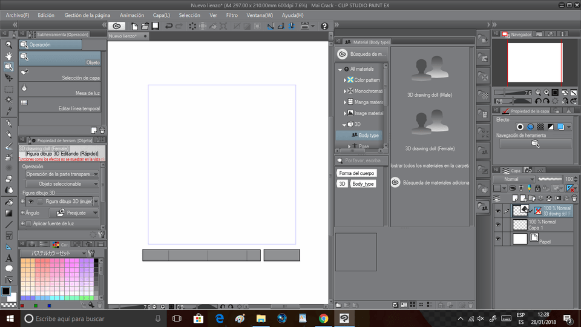Expand Color pattern material folder
The image size is (581, 327).
click(345, 80)
